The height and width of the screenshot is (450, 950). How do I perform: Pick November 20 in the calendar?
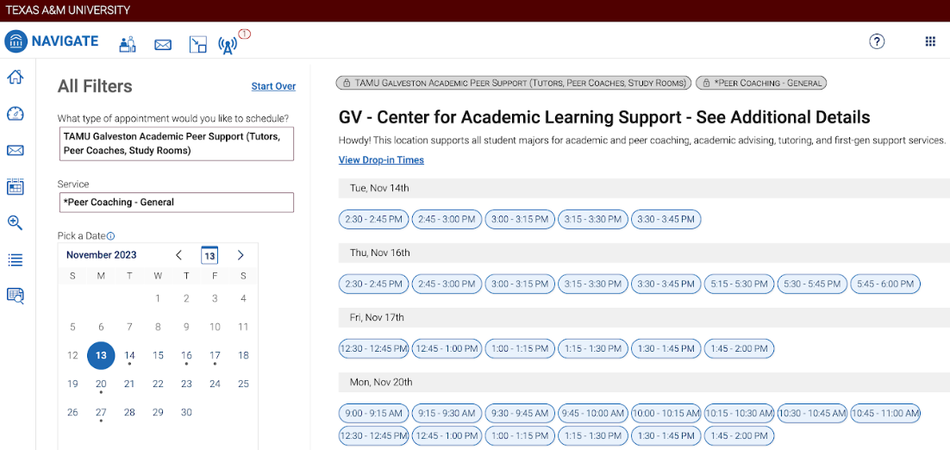pos(101,384)
